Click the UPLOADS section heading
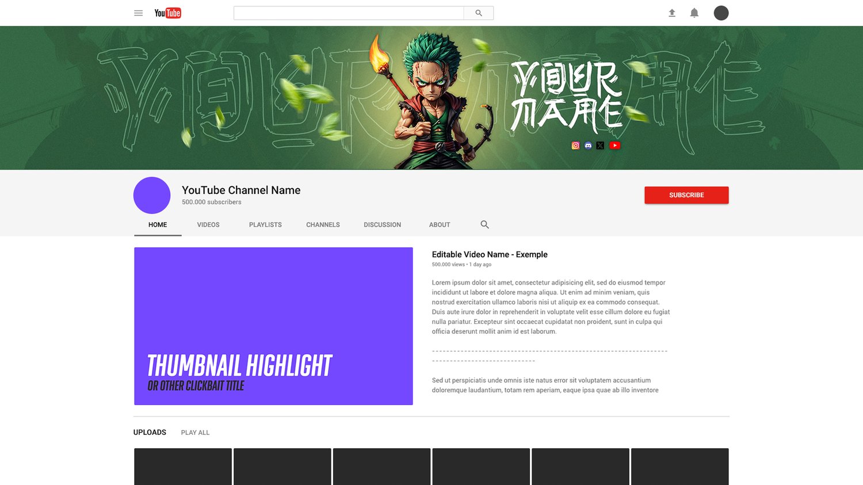This screenshot has height=485, width=863. coord(150,432)
